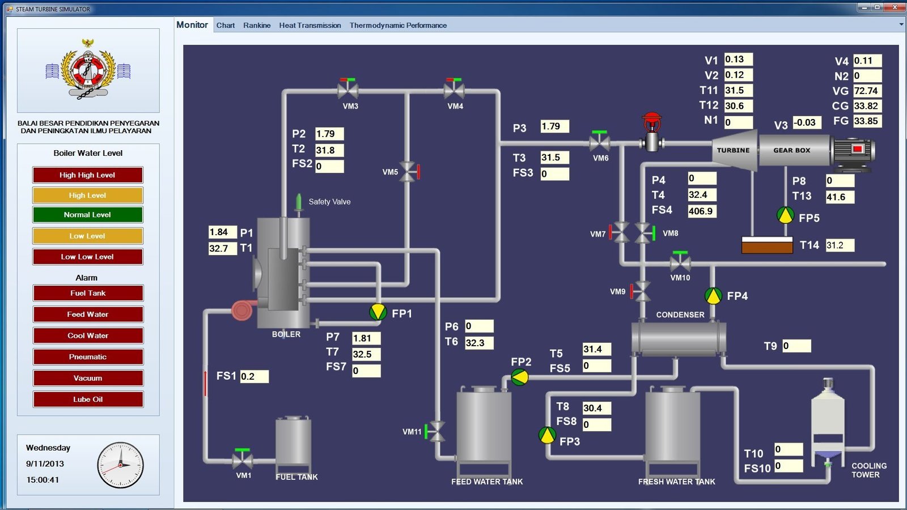
Task: Click the FS1 fuel flow value field
Action: (x=254, y=376)
